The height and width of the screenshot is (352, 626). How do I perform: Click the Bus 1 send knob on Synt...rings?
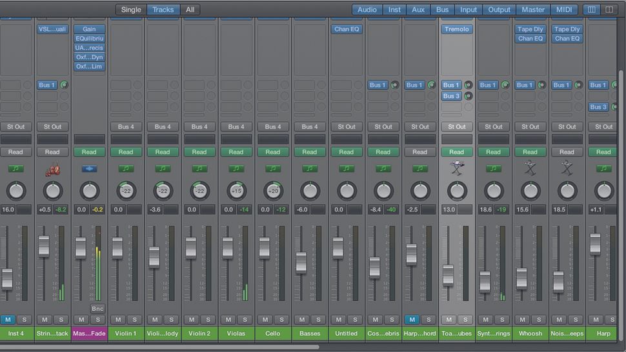[505, 85]
